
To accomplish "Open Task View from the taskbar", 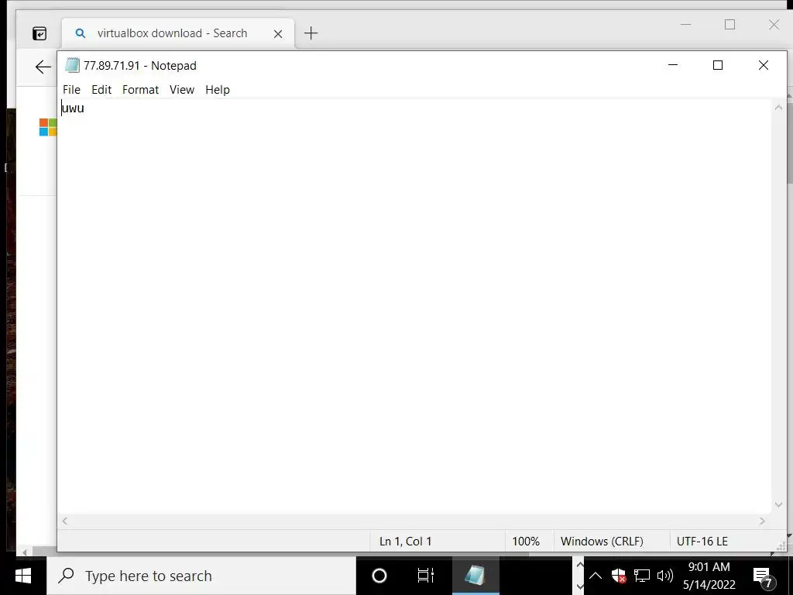I will pyautogui.click(x=425, y=576).
